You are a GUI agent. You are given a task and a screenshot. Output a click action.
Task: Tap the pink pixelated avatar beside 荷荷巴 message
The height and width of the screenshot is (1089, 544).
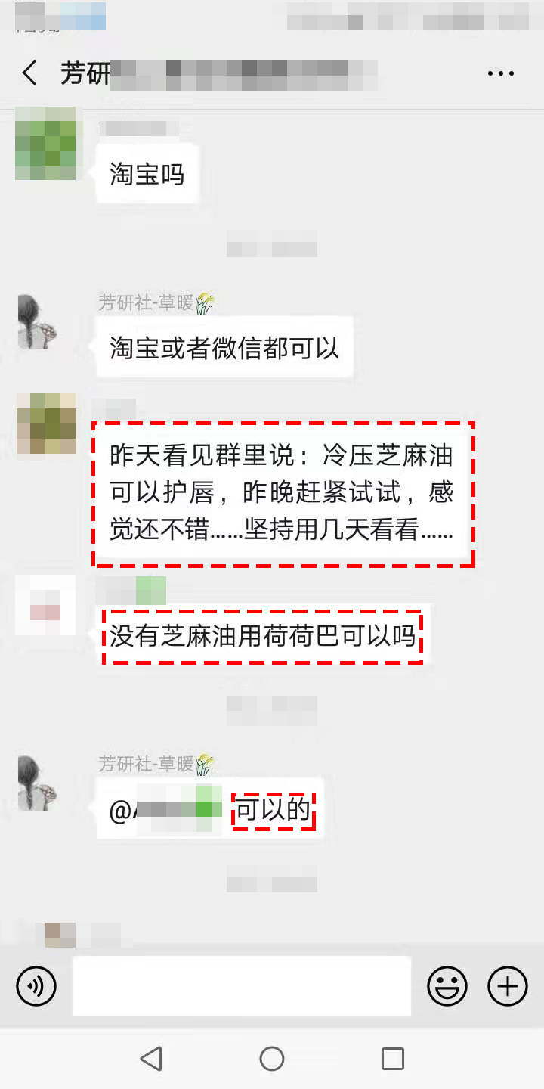coord(45,605)
